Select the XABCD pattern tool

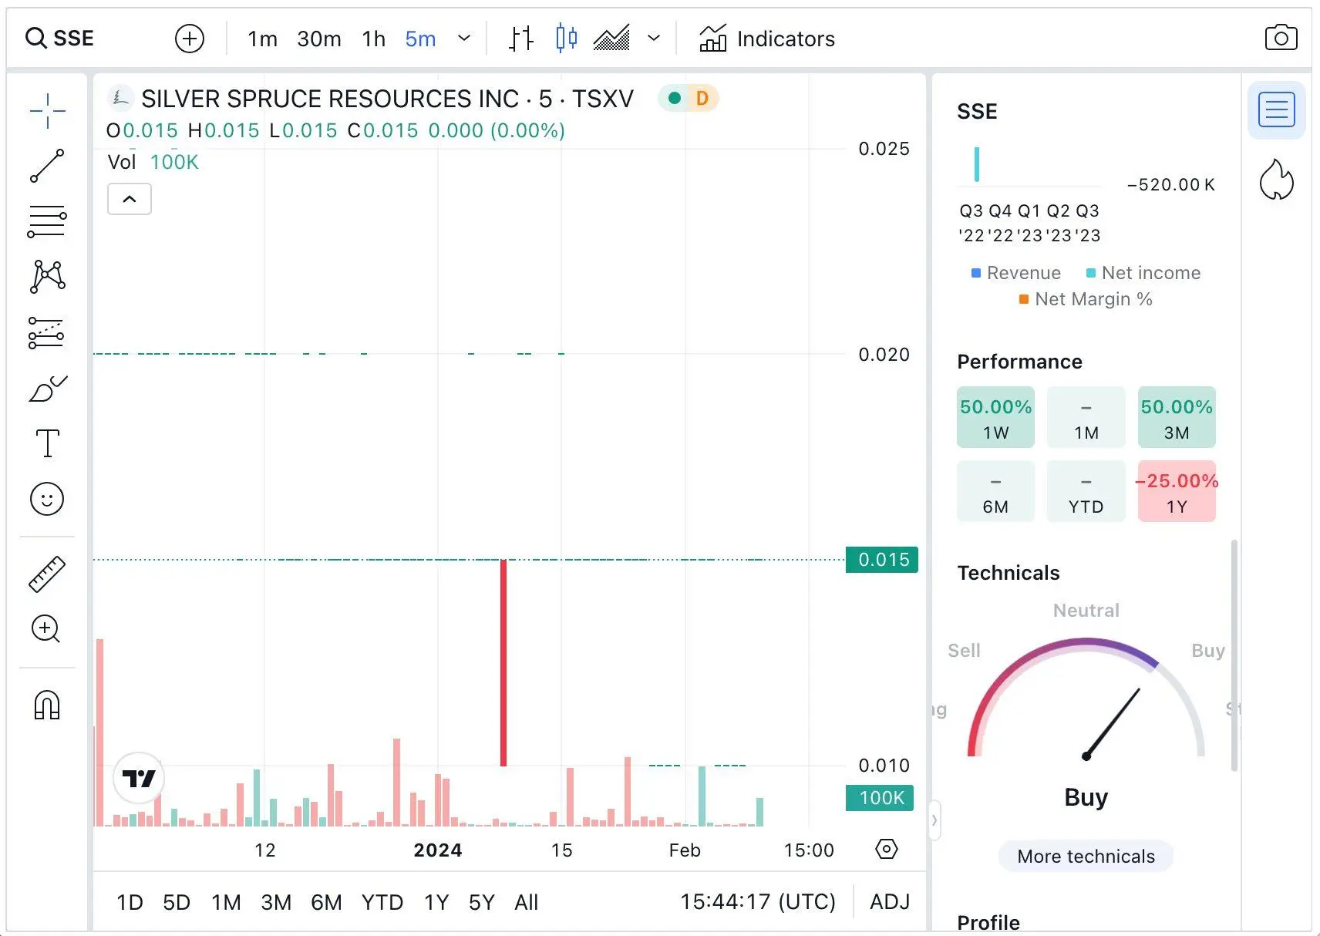(47, 277)
